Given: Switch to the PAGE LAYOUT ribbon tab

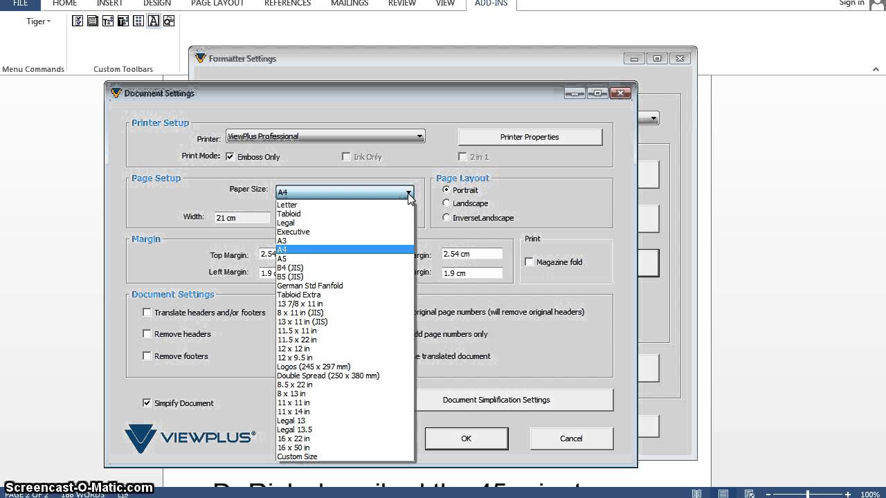Looking at the screenshot, I should tap(217, 3).
